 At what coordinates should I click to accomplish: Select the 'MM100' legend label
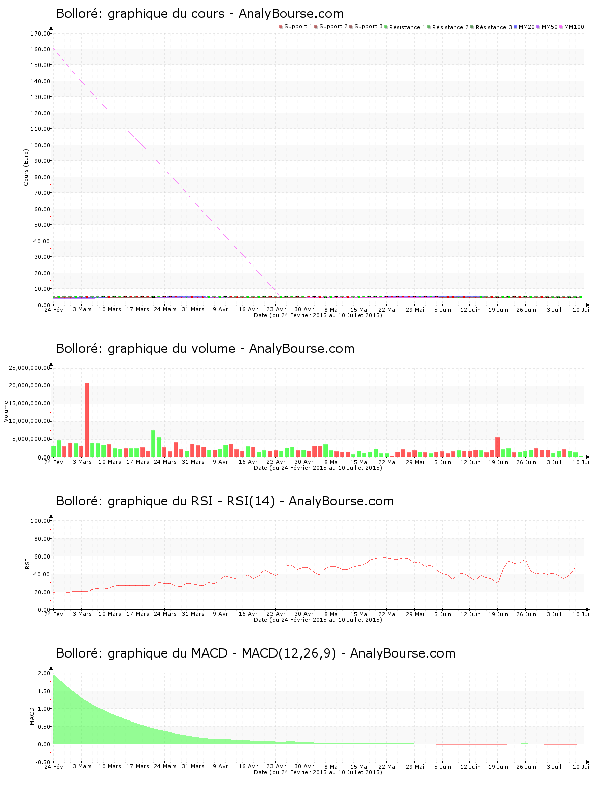pos(574,27)
